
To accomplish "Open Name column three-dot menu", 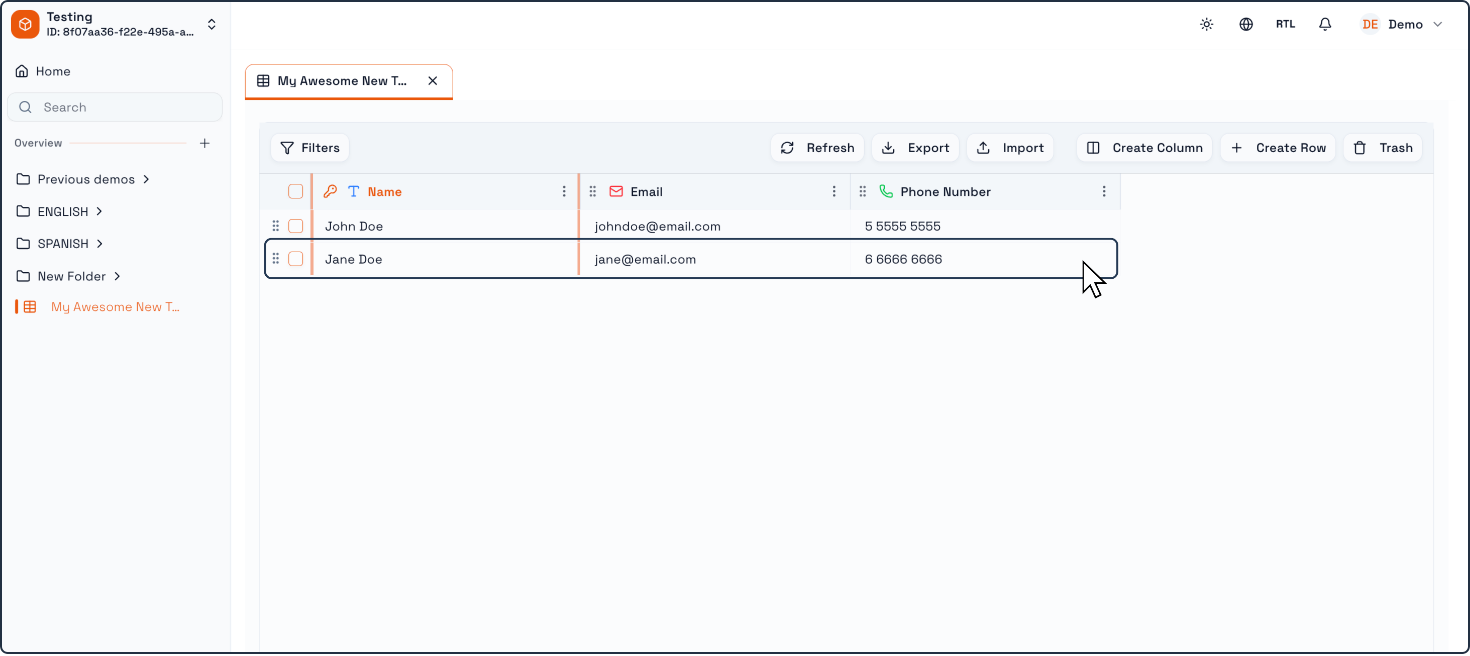I will 564,192.
